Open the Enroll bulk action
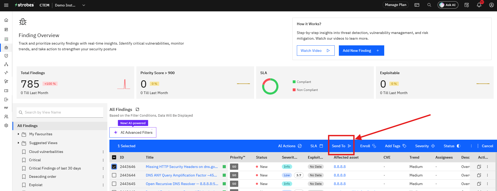497x191 pixels. click(368, 146)
